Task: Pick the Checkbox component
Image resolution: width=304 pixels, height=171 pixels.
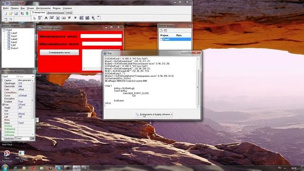Action: pyautogui.click(x=69, y=18)
